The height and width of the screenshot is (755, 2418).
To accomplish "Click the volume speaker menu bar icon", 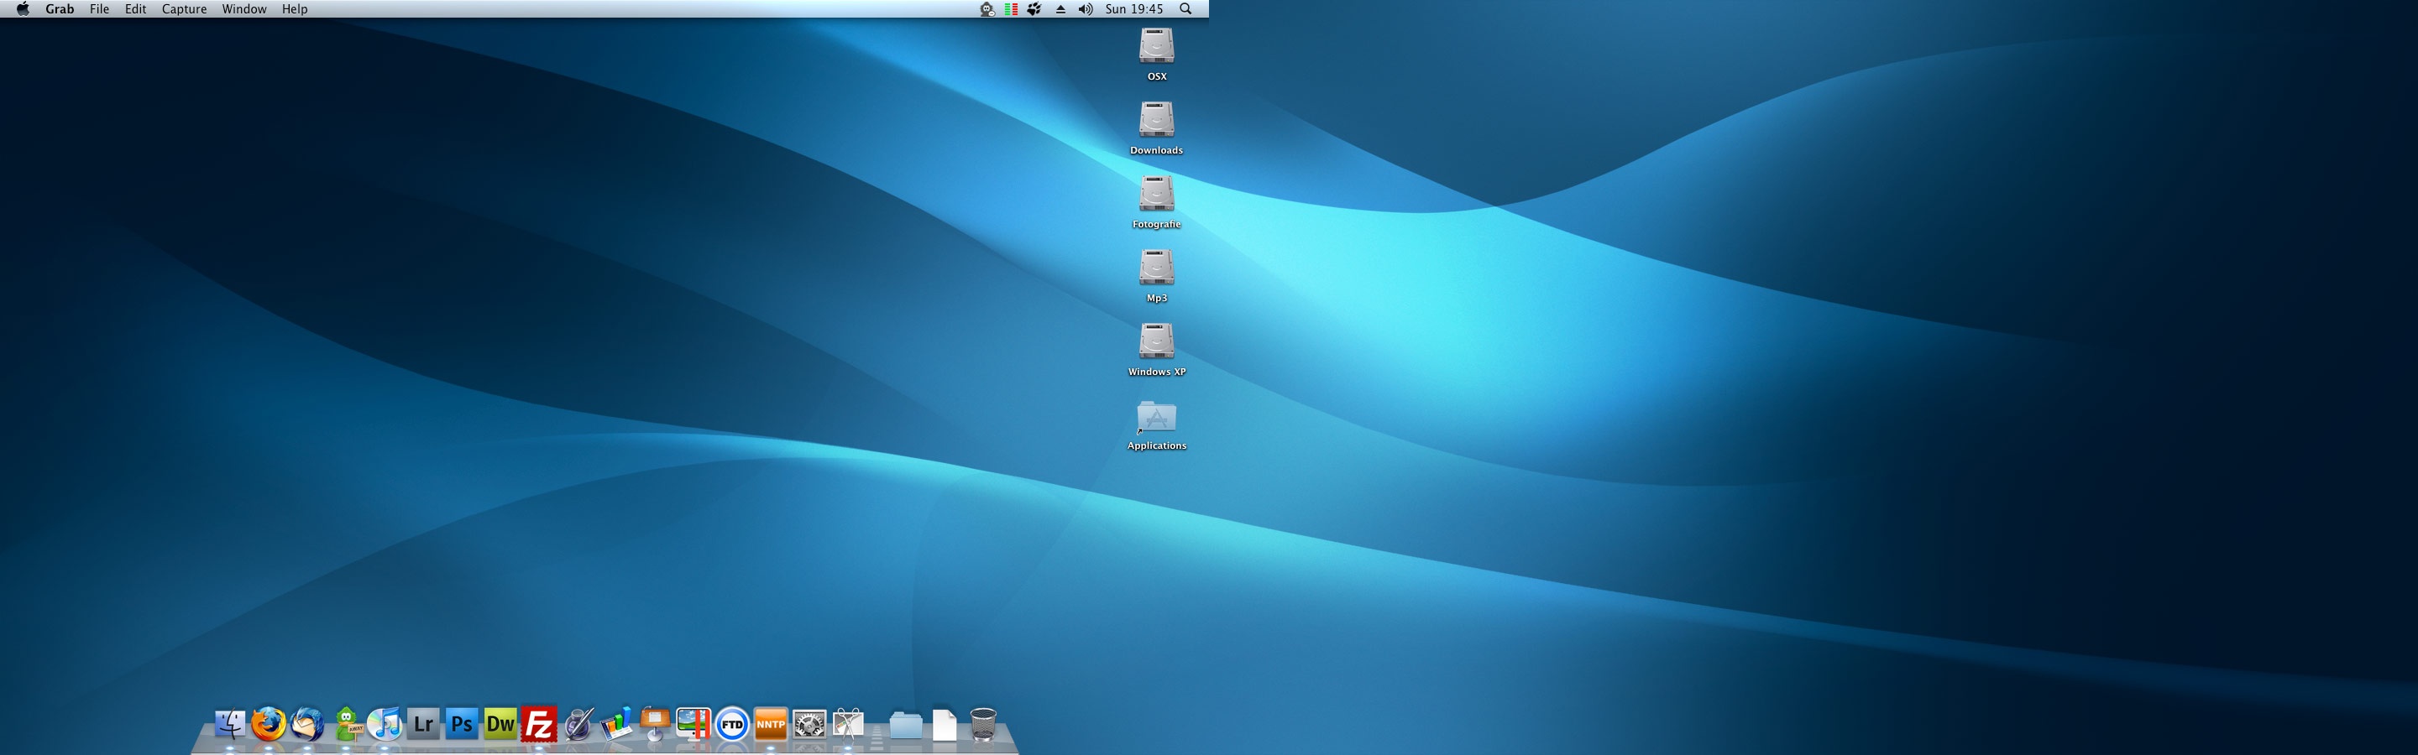I will point(1085,8).
